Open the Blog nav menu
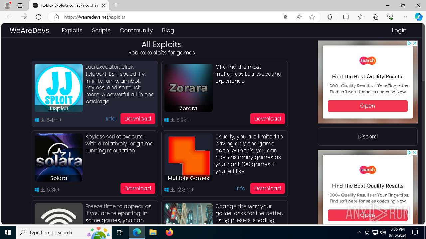This screenshot has height=239, width=426. coord(168,30)
